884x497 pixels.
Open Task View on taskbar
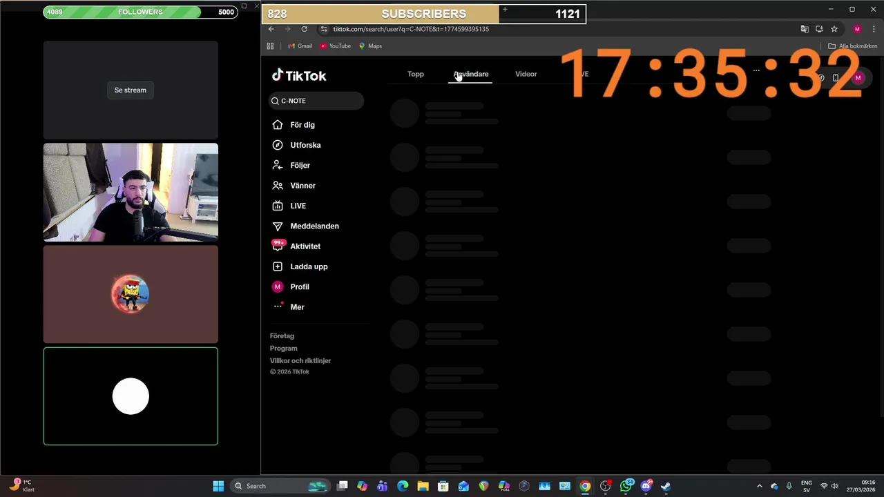pos(342,486)
